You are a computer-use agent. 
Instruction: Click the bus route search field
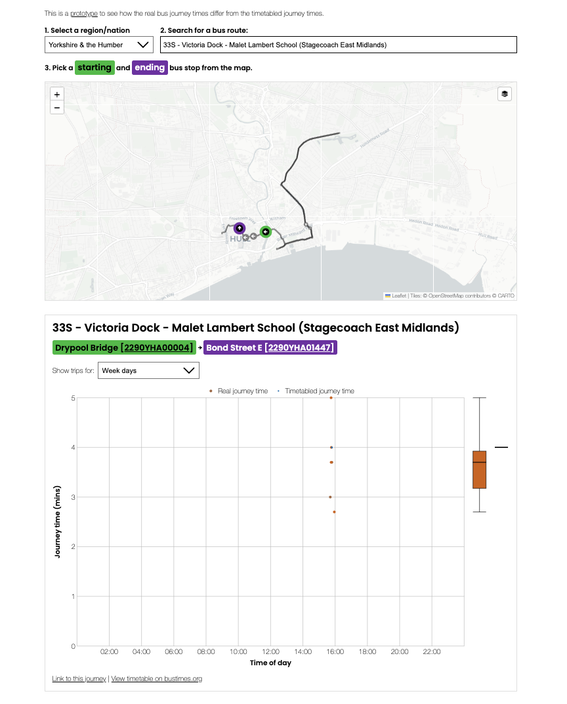[x=339, y=45]
